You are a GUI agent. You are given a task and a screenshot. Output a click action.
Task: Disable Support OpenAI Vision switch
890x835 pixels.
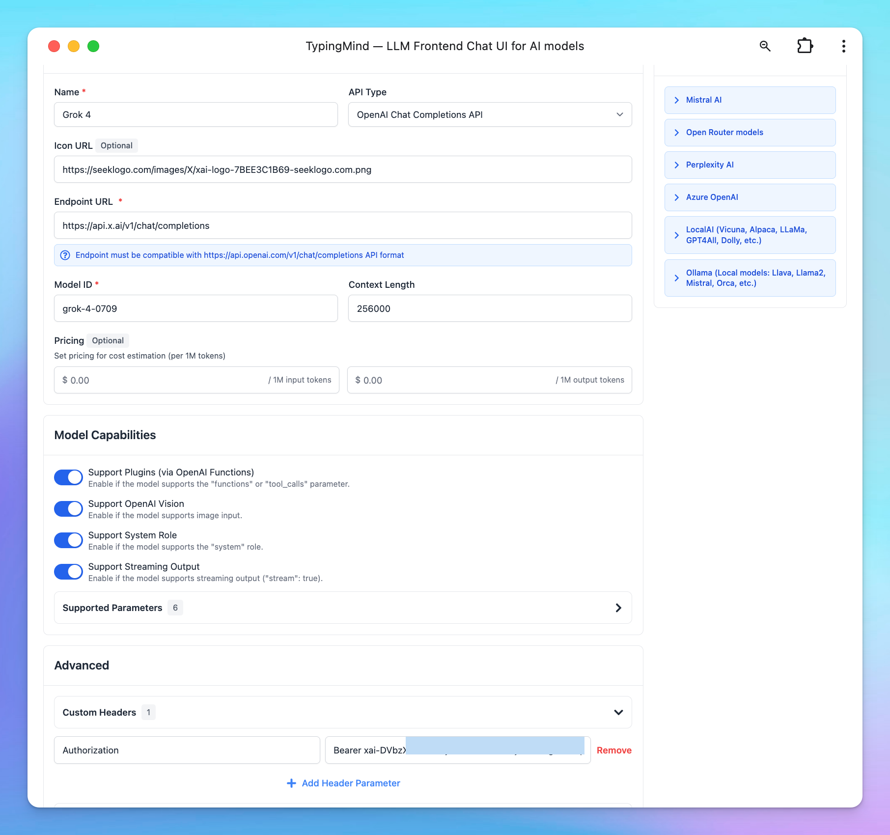(x=68, y=509)
